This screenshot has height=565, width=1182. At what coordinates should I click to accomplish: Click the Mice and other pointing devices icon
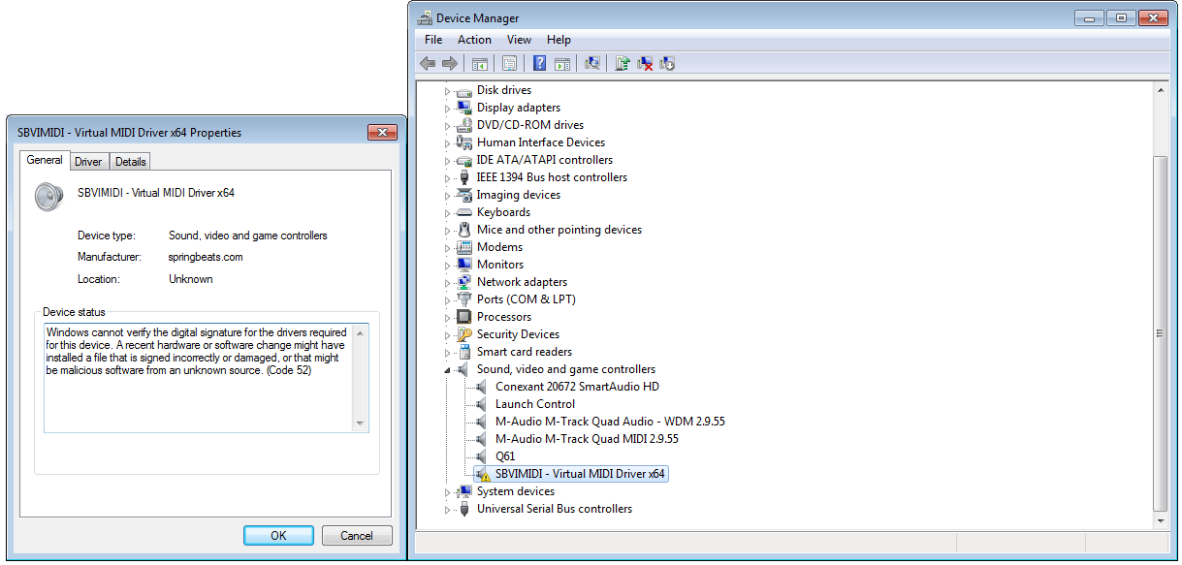[463, 230]
